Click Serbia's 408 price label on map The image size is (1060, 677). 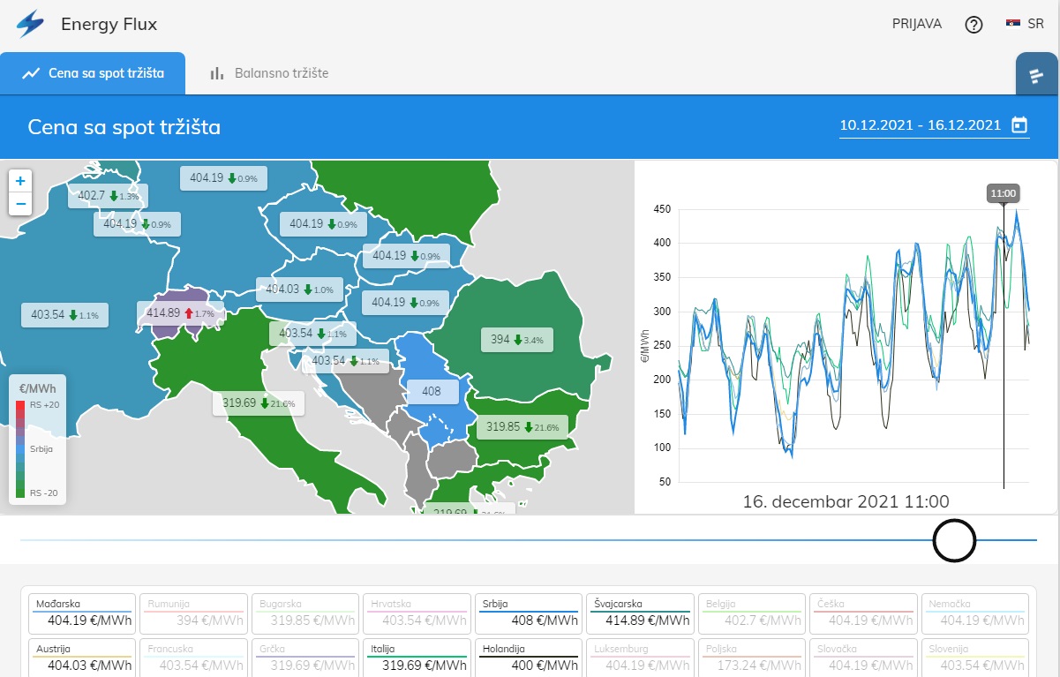pos(432,391)
